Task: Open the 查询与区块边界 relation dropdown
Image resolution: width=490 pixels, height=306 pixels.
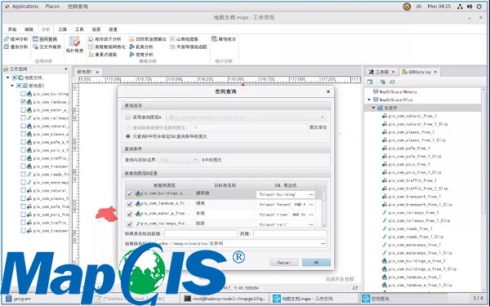Action: 178,160
